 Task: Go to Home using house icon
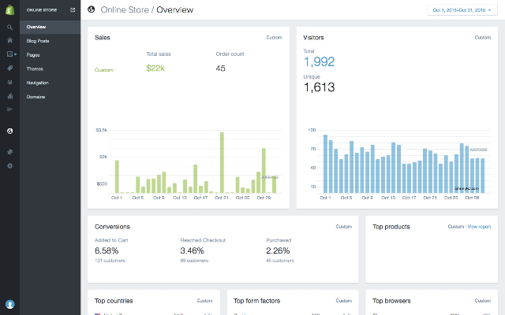tap(10, 40)
